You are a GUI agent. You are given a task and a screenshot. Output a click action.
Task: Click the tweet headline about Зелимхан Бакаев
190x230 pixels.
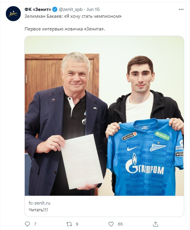click(x=73, y=16)
